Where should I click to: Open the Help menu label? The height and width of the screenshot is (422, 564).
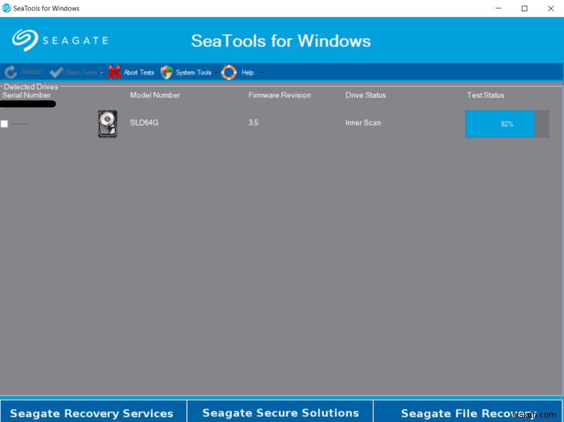[x=247, y=73]
